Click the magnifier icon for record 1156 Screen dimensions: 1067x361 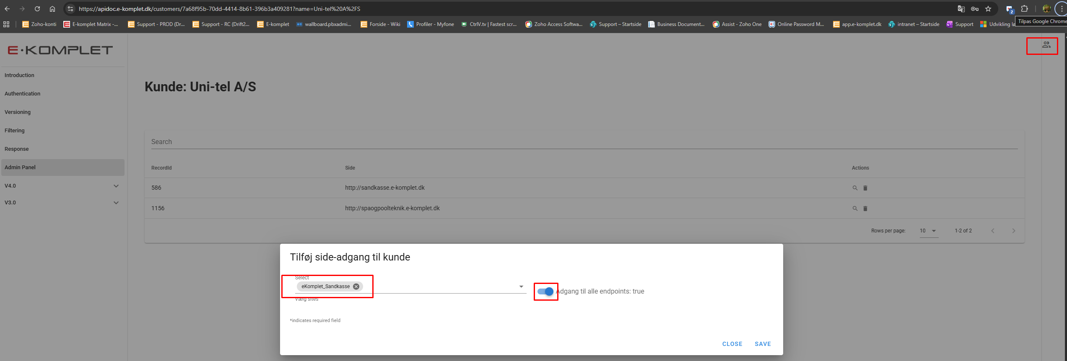pos(855,209)
